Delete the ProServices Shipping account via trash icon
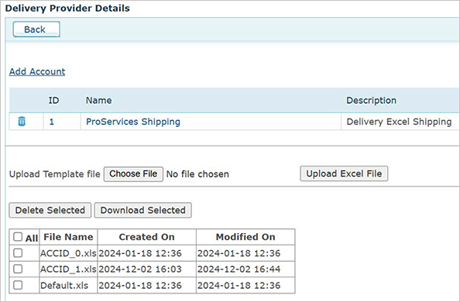Screen dimensions: 460x302 pyautogui.click(x=22, y=122)
